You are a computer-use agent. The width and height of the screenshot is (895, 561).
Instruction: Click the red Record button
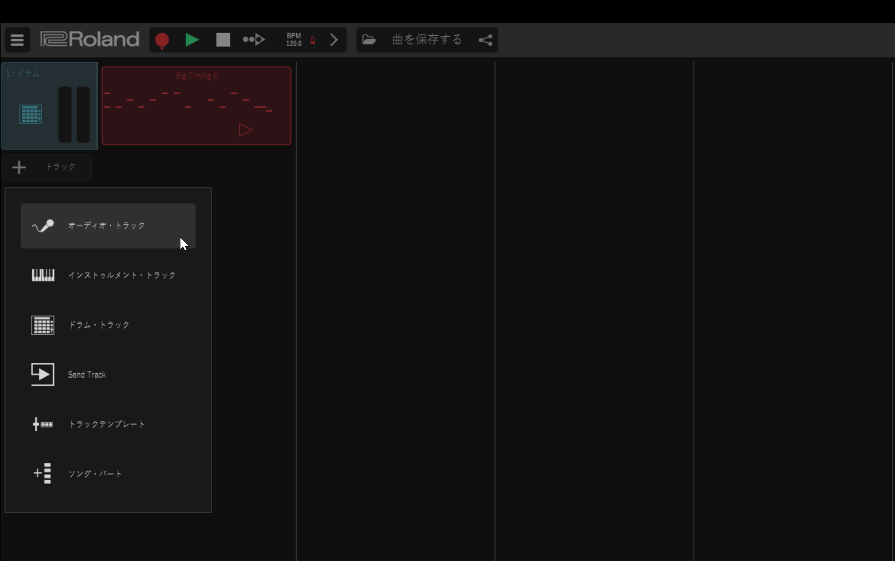(x=162, y=40)
